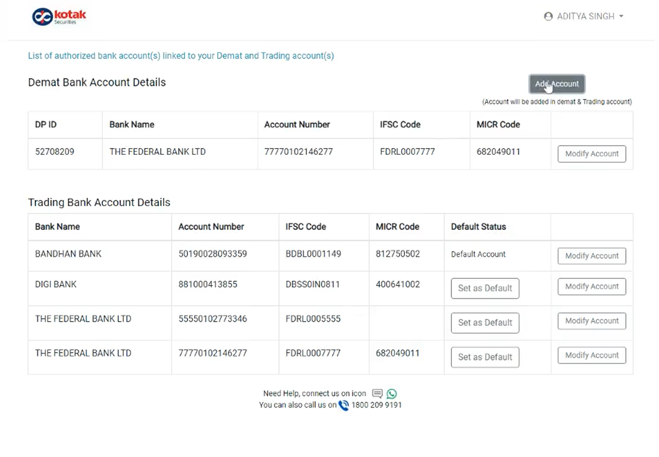
Task: Click Demat table MICR code 682049011
Action: point(498,152)
